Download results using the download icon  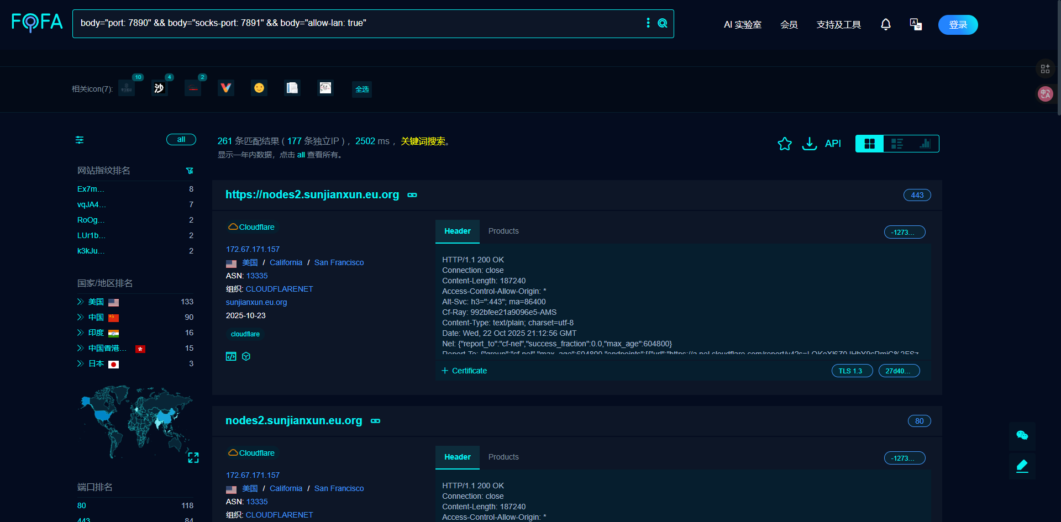click(x=810, y=144)
